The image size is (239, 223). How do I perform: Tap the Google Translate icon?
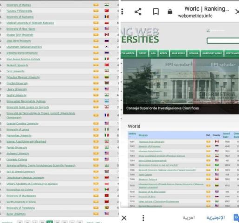pos(236,217)
